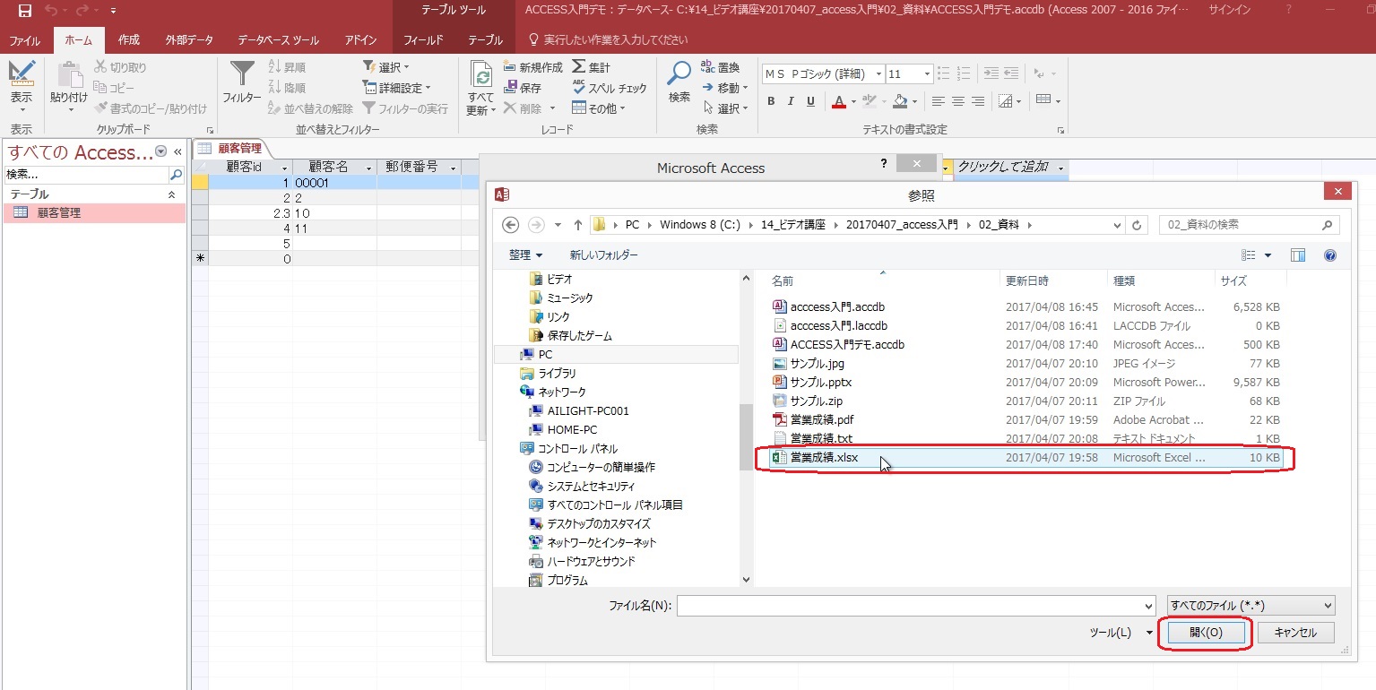This screenshot has width=1376, height=690.
Task: Click up-folder arrow in browse dialog
Action: 578,225
